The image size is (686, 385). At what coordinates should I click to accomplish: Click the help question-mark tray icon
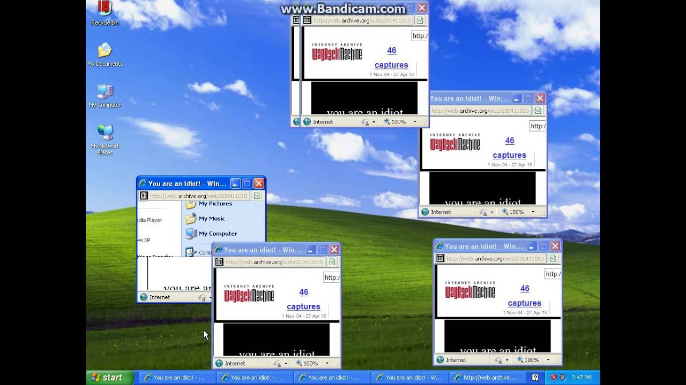535,377
